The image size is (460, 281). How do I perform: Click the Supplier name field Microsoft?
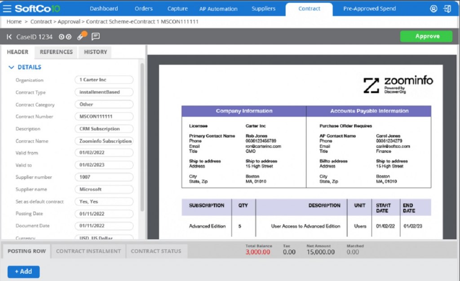pyautogui.click(x=104, y=189)
